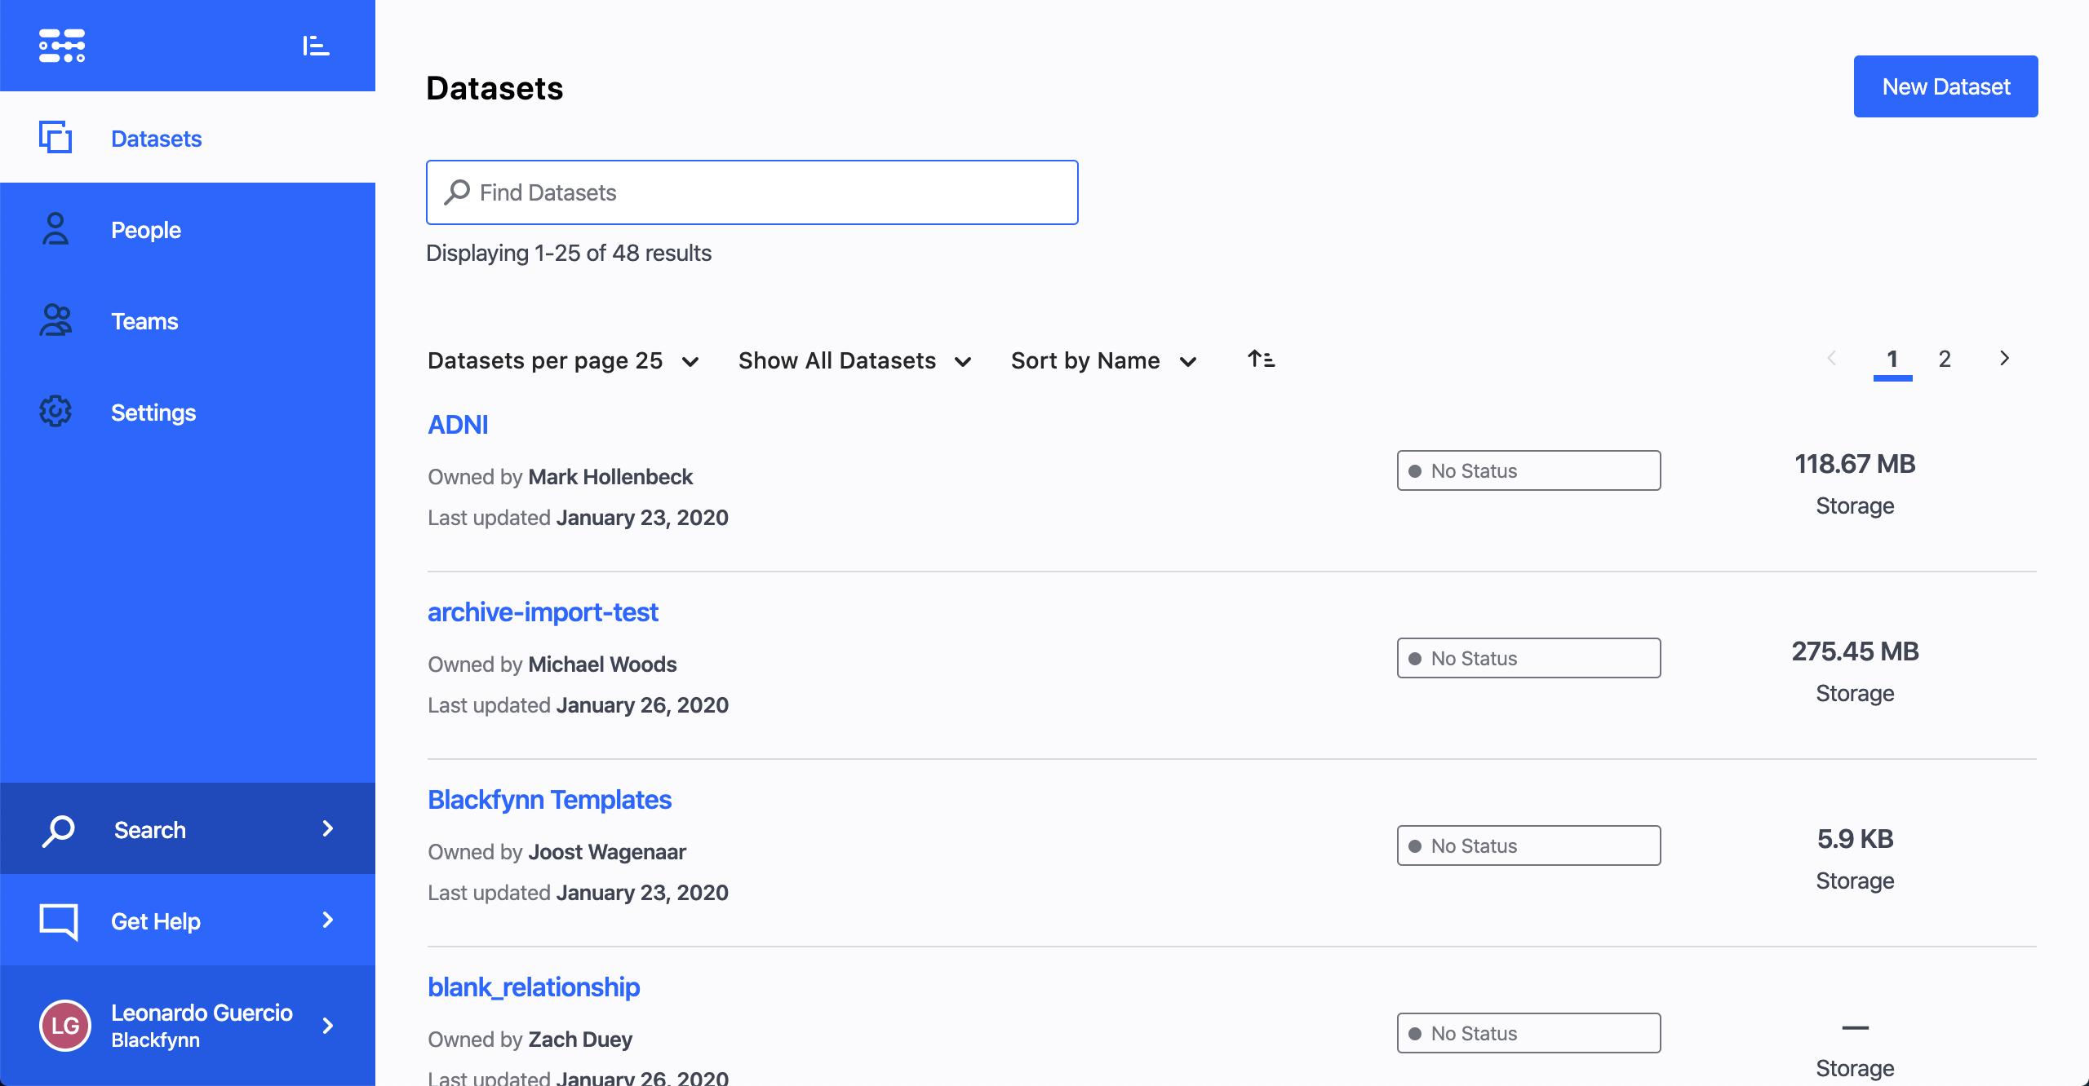Click the Find Datasets search field

point(752,192)
